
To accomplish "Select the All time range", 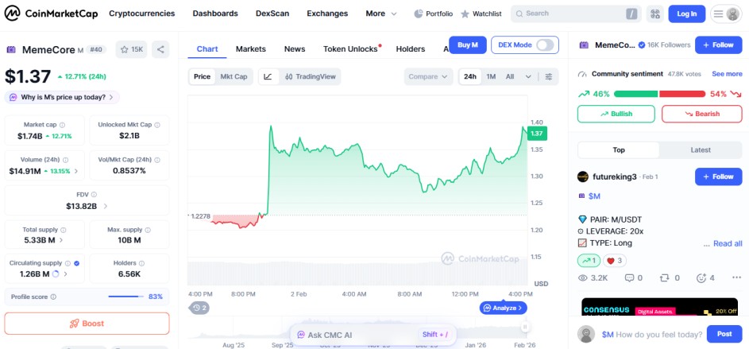I will [510, 76].
